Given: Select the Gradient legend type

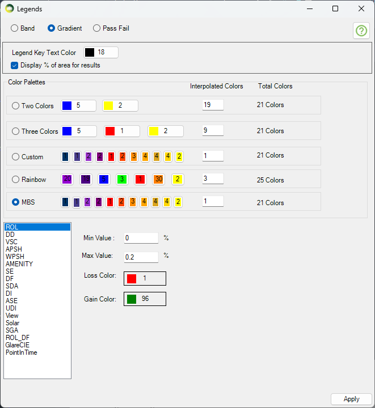Looking at the screenshot, I should click(x=65, y=28).
